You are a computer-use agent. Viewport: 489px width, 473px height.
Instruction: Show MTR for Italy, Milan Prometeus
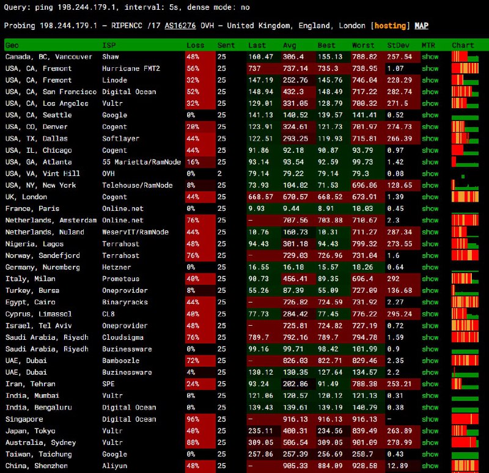(x=430, y=279)
